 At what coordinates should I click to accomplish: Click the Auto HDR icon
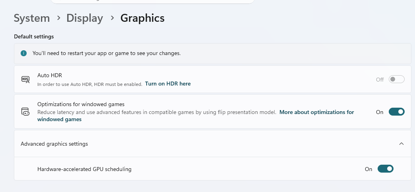(x=25, y=80)
